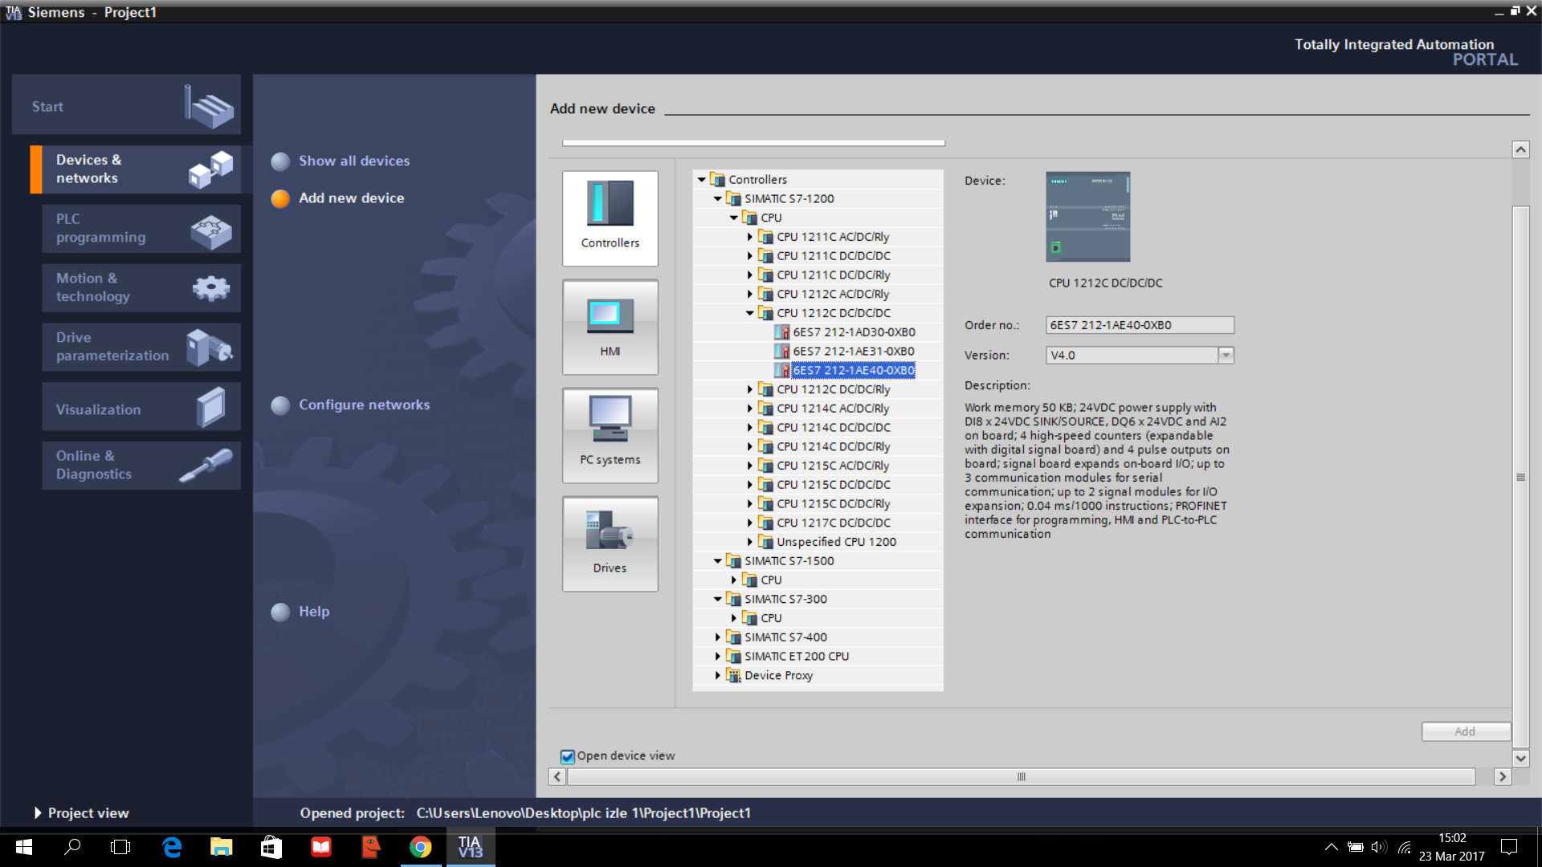Open the Windows Start menu
The width and height of the screenshot is (1542, 867).
tap(23, 847)
